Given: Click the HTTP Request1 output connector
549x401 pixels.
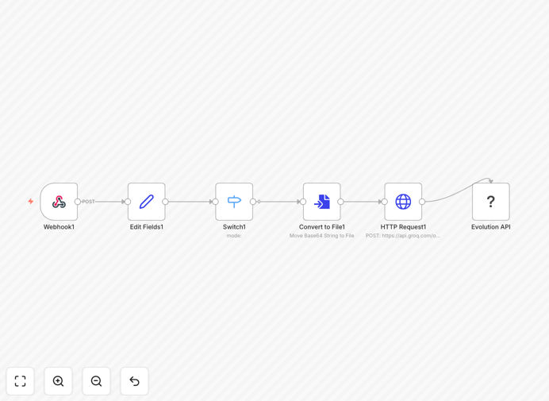Looking at the screenshot, I should [x=422, y=202].
